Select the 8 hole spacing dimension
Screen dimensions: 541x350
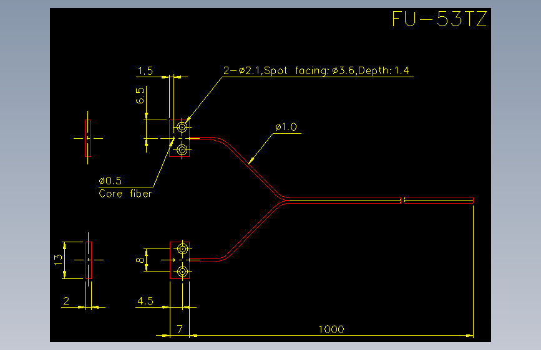(x=140, y=260)
